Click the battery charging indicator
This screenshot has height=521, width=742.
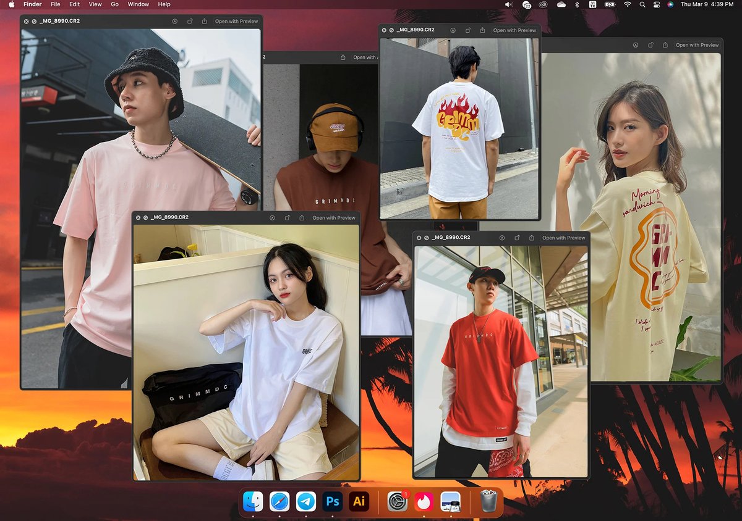pos(610,4)
